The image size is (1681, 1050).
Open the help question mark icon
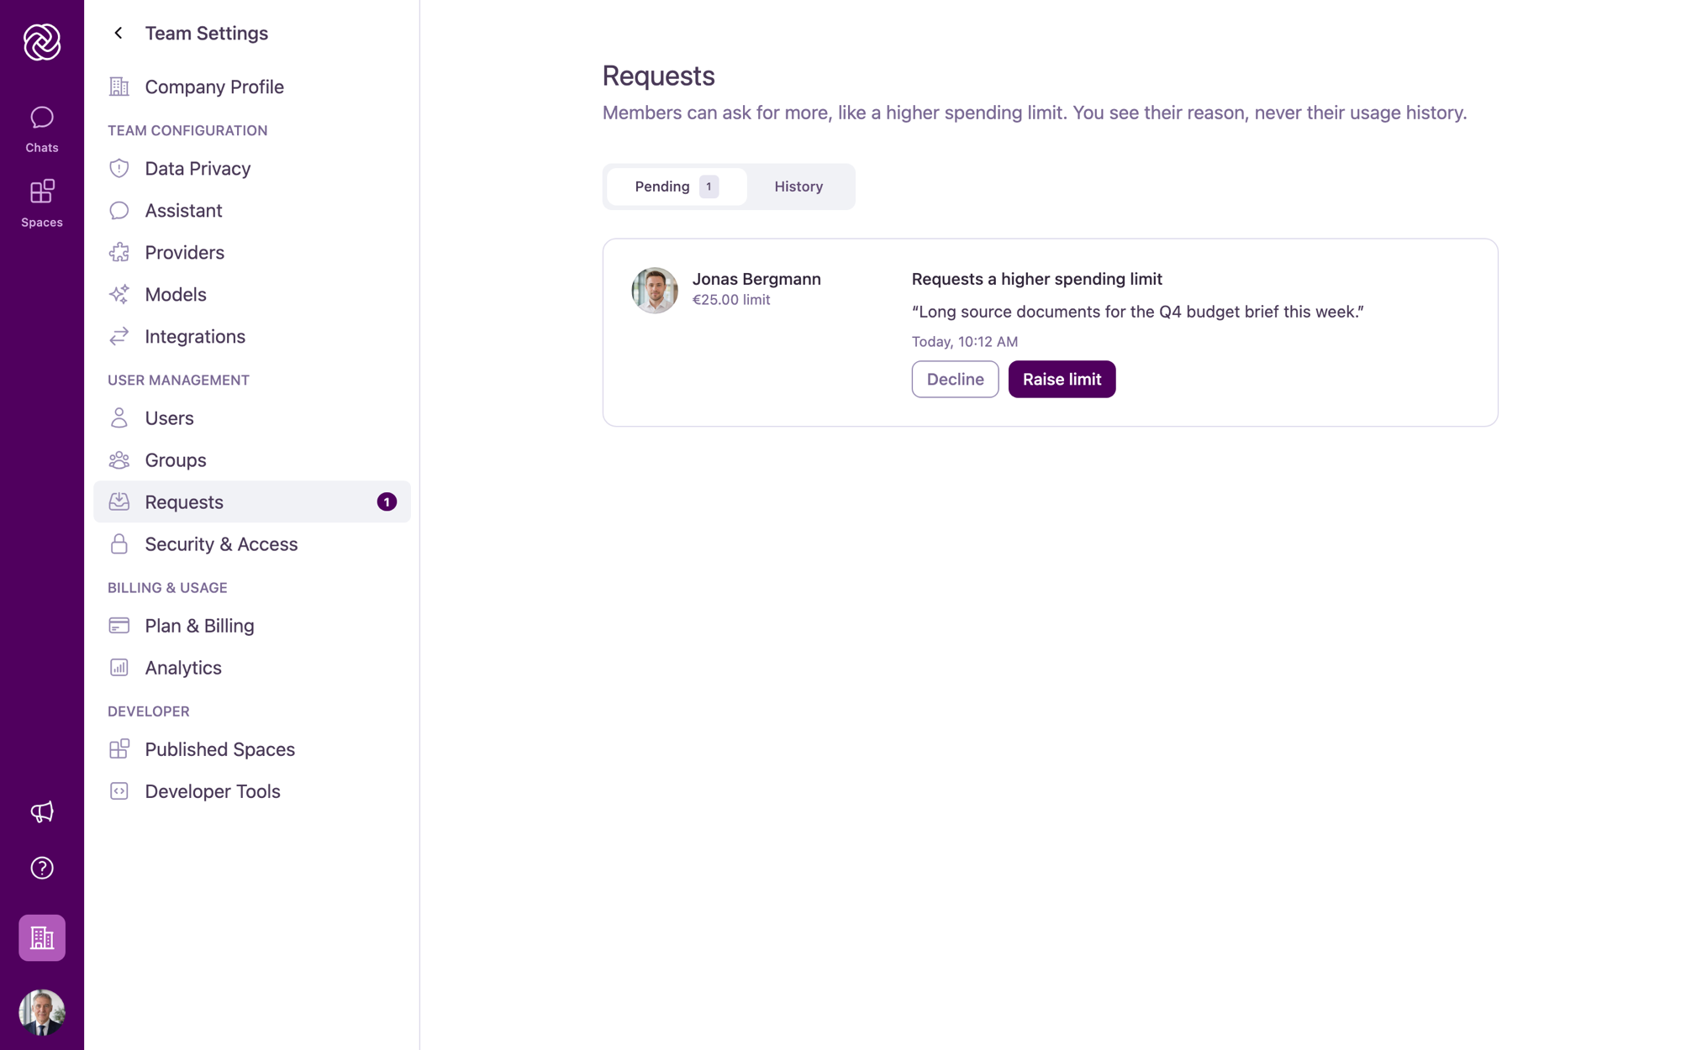pyautogui.click(x=42, y=868)
